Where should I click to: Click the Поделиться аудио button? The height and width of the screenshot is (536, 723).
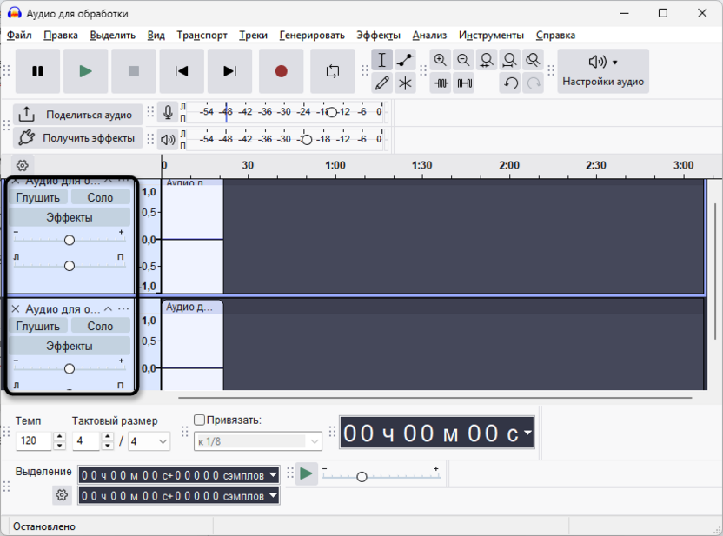tap(78, 115)
